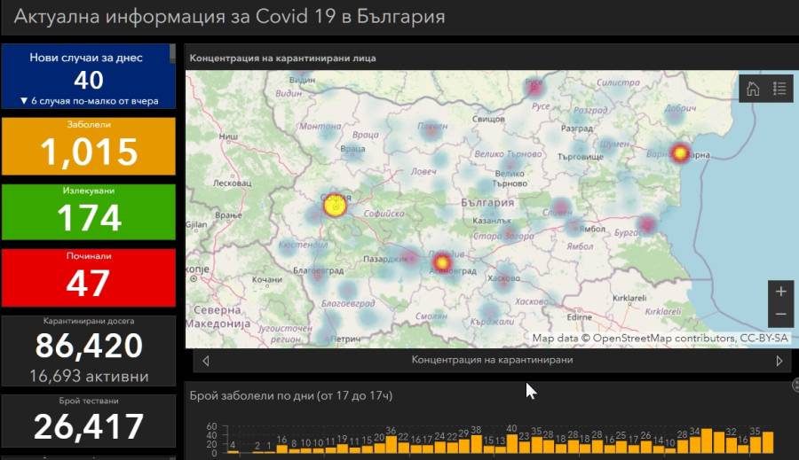Click the Концентрация на карантинирани tab label

(492, 361)
